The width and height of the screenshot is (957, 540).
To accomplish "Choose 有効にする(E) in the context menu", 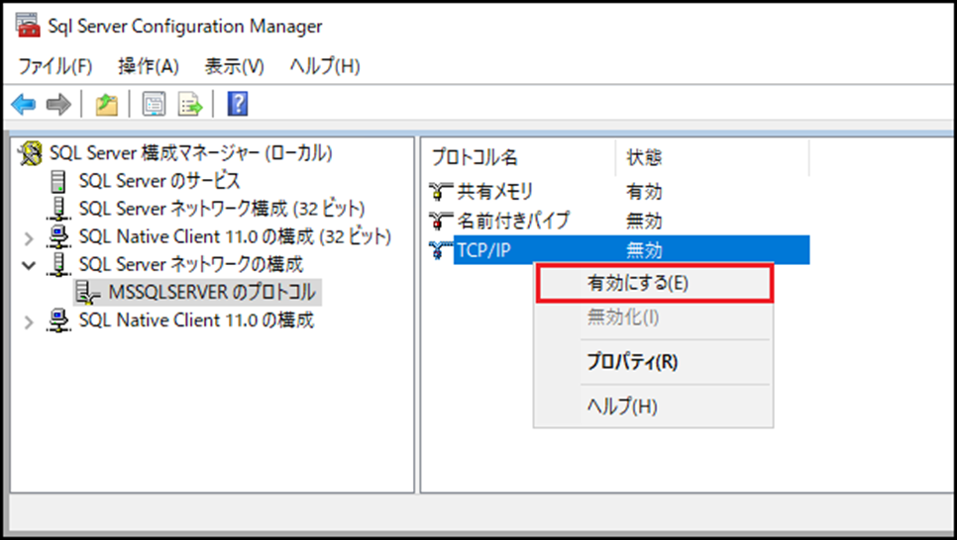I will [654, 283].
